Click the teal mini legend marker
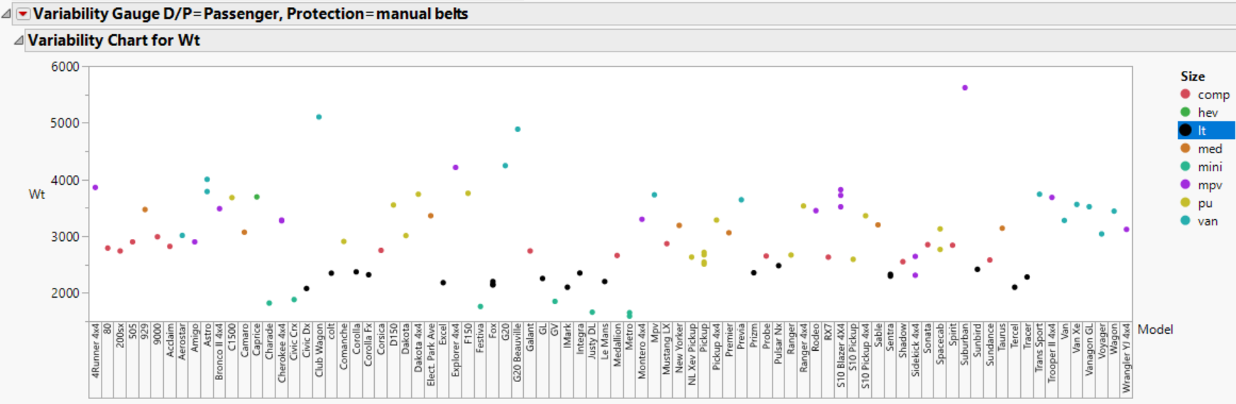The width and height of the screenshot is (1236, 404). point(1185,167)
